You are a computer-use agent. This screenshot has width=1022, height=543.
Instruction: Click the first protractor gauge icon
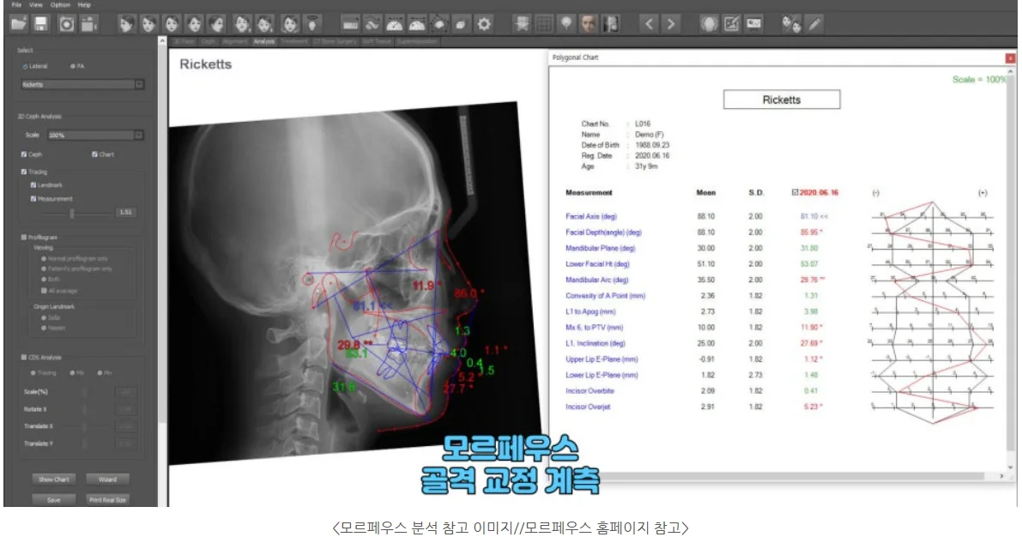point(395,25)
